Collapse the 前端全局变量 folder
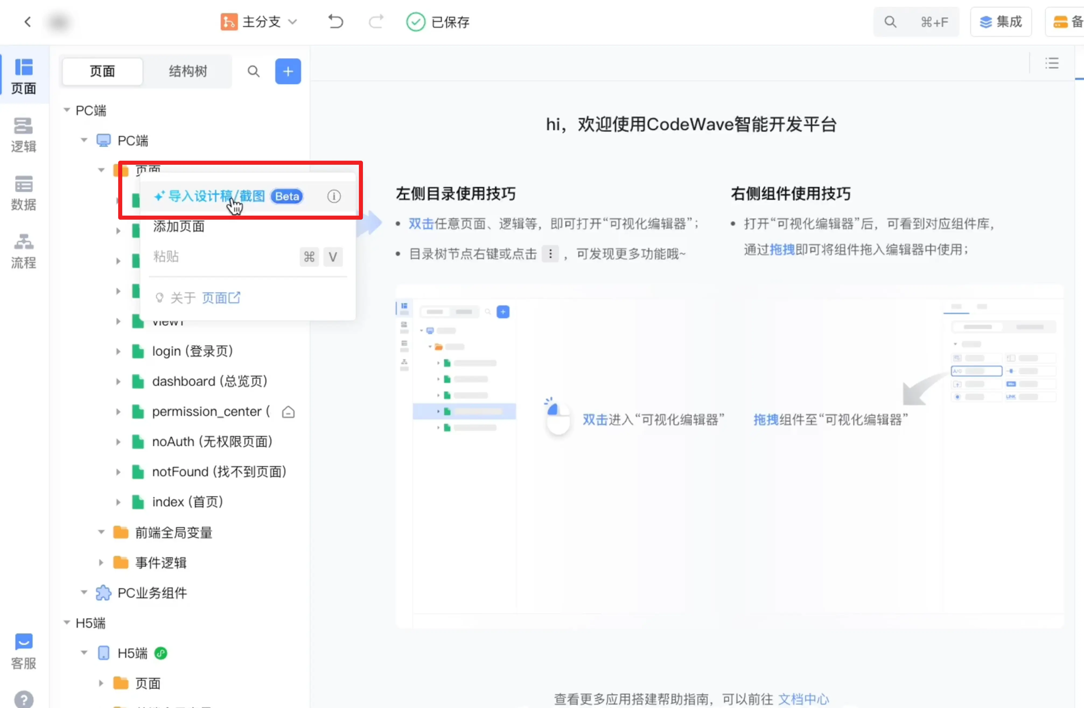1084x708 pixels. [x=101, y=532]
